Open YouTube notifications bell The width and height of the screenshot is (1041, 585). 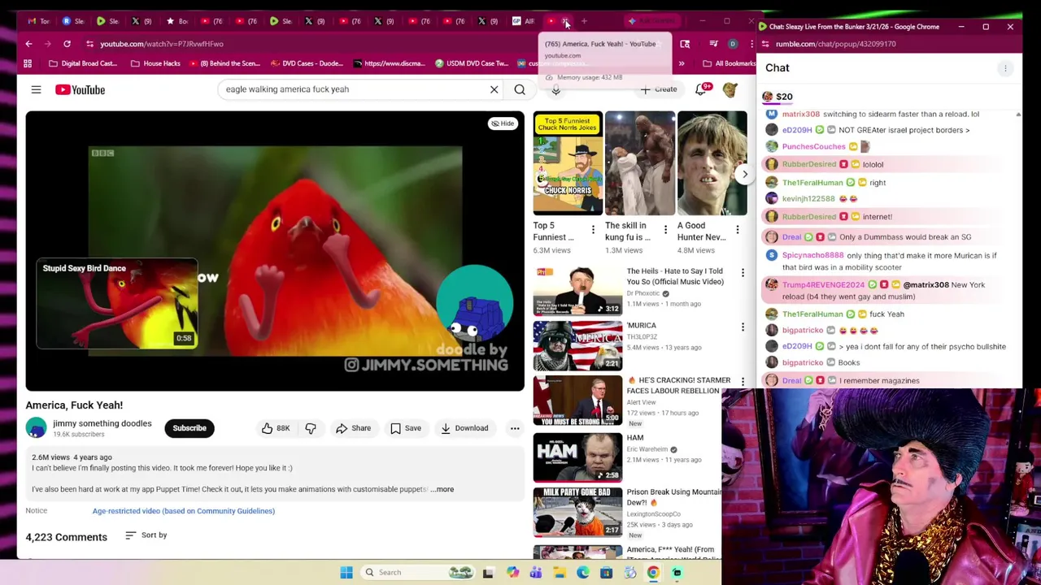(x=701, y=89)
